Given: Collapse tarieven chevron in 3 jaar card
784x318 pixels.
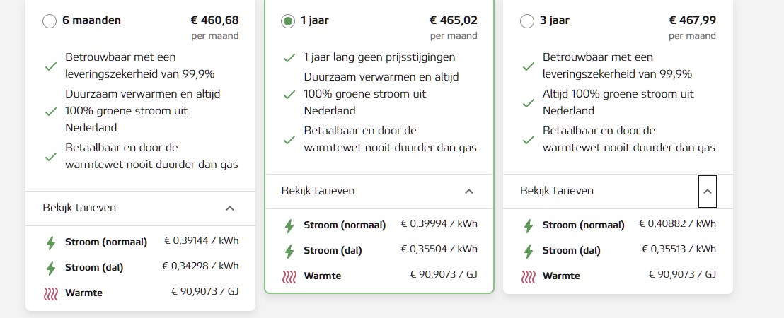Looking at the screenshot, I should pos(708,192).
